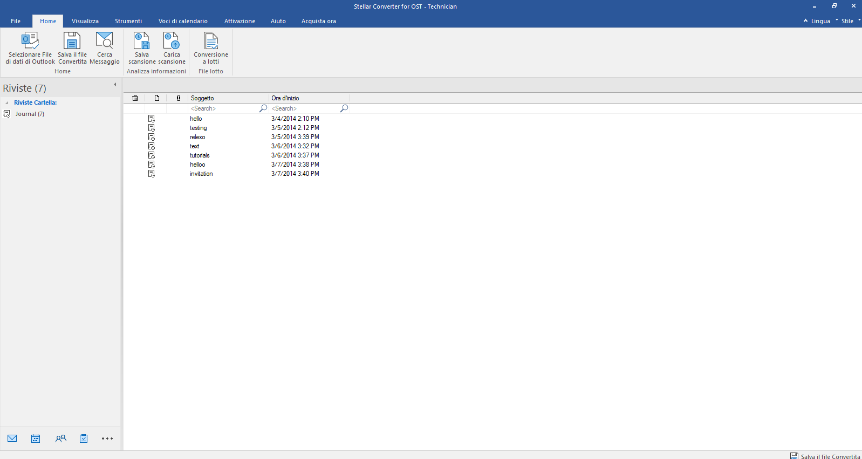
Task: Click journal icon of helloo row
Action: tap(152, 165)
